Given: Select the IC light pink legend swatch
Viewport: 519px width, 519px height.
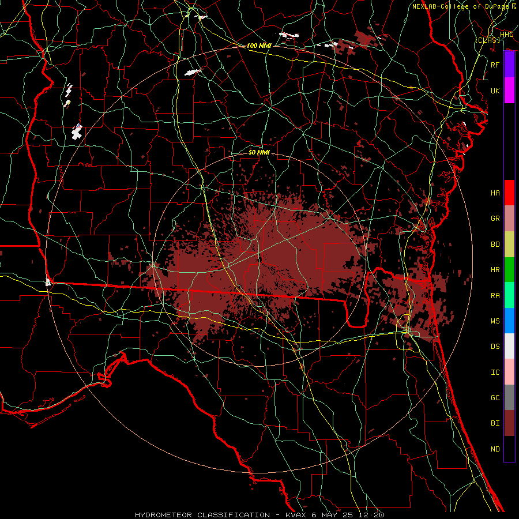Looking at the screenshot, I should point(509,372).
